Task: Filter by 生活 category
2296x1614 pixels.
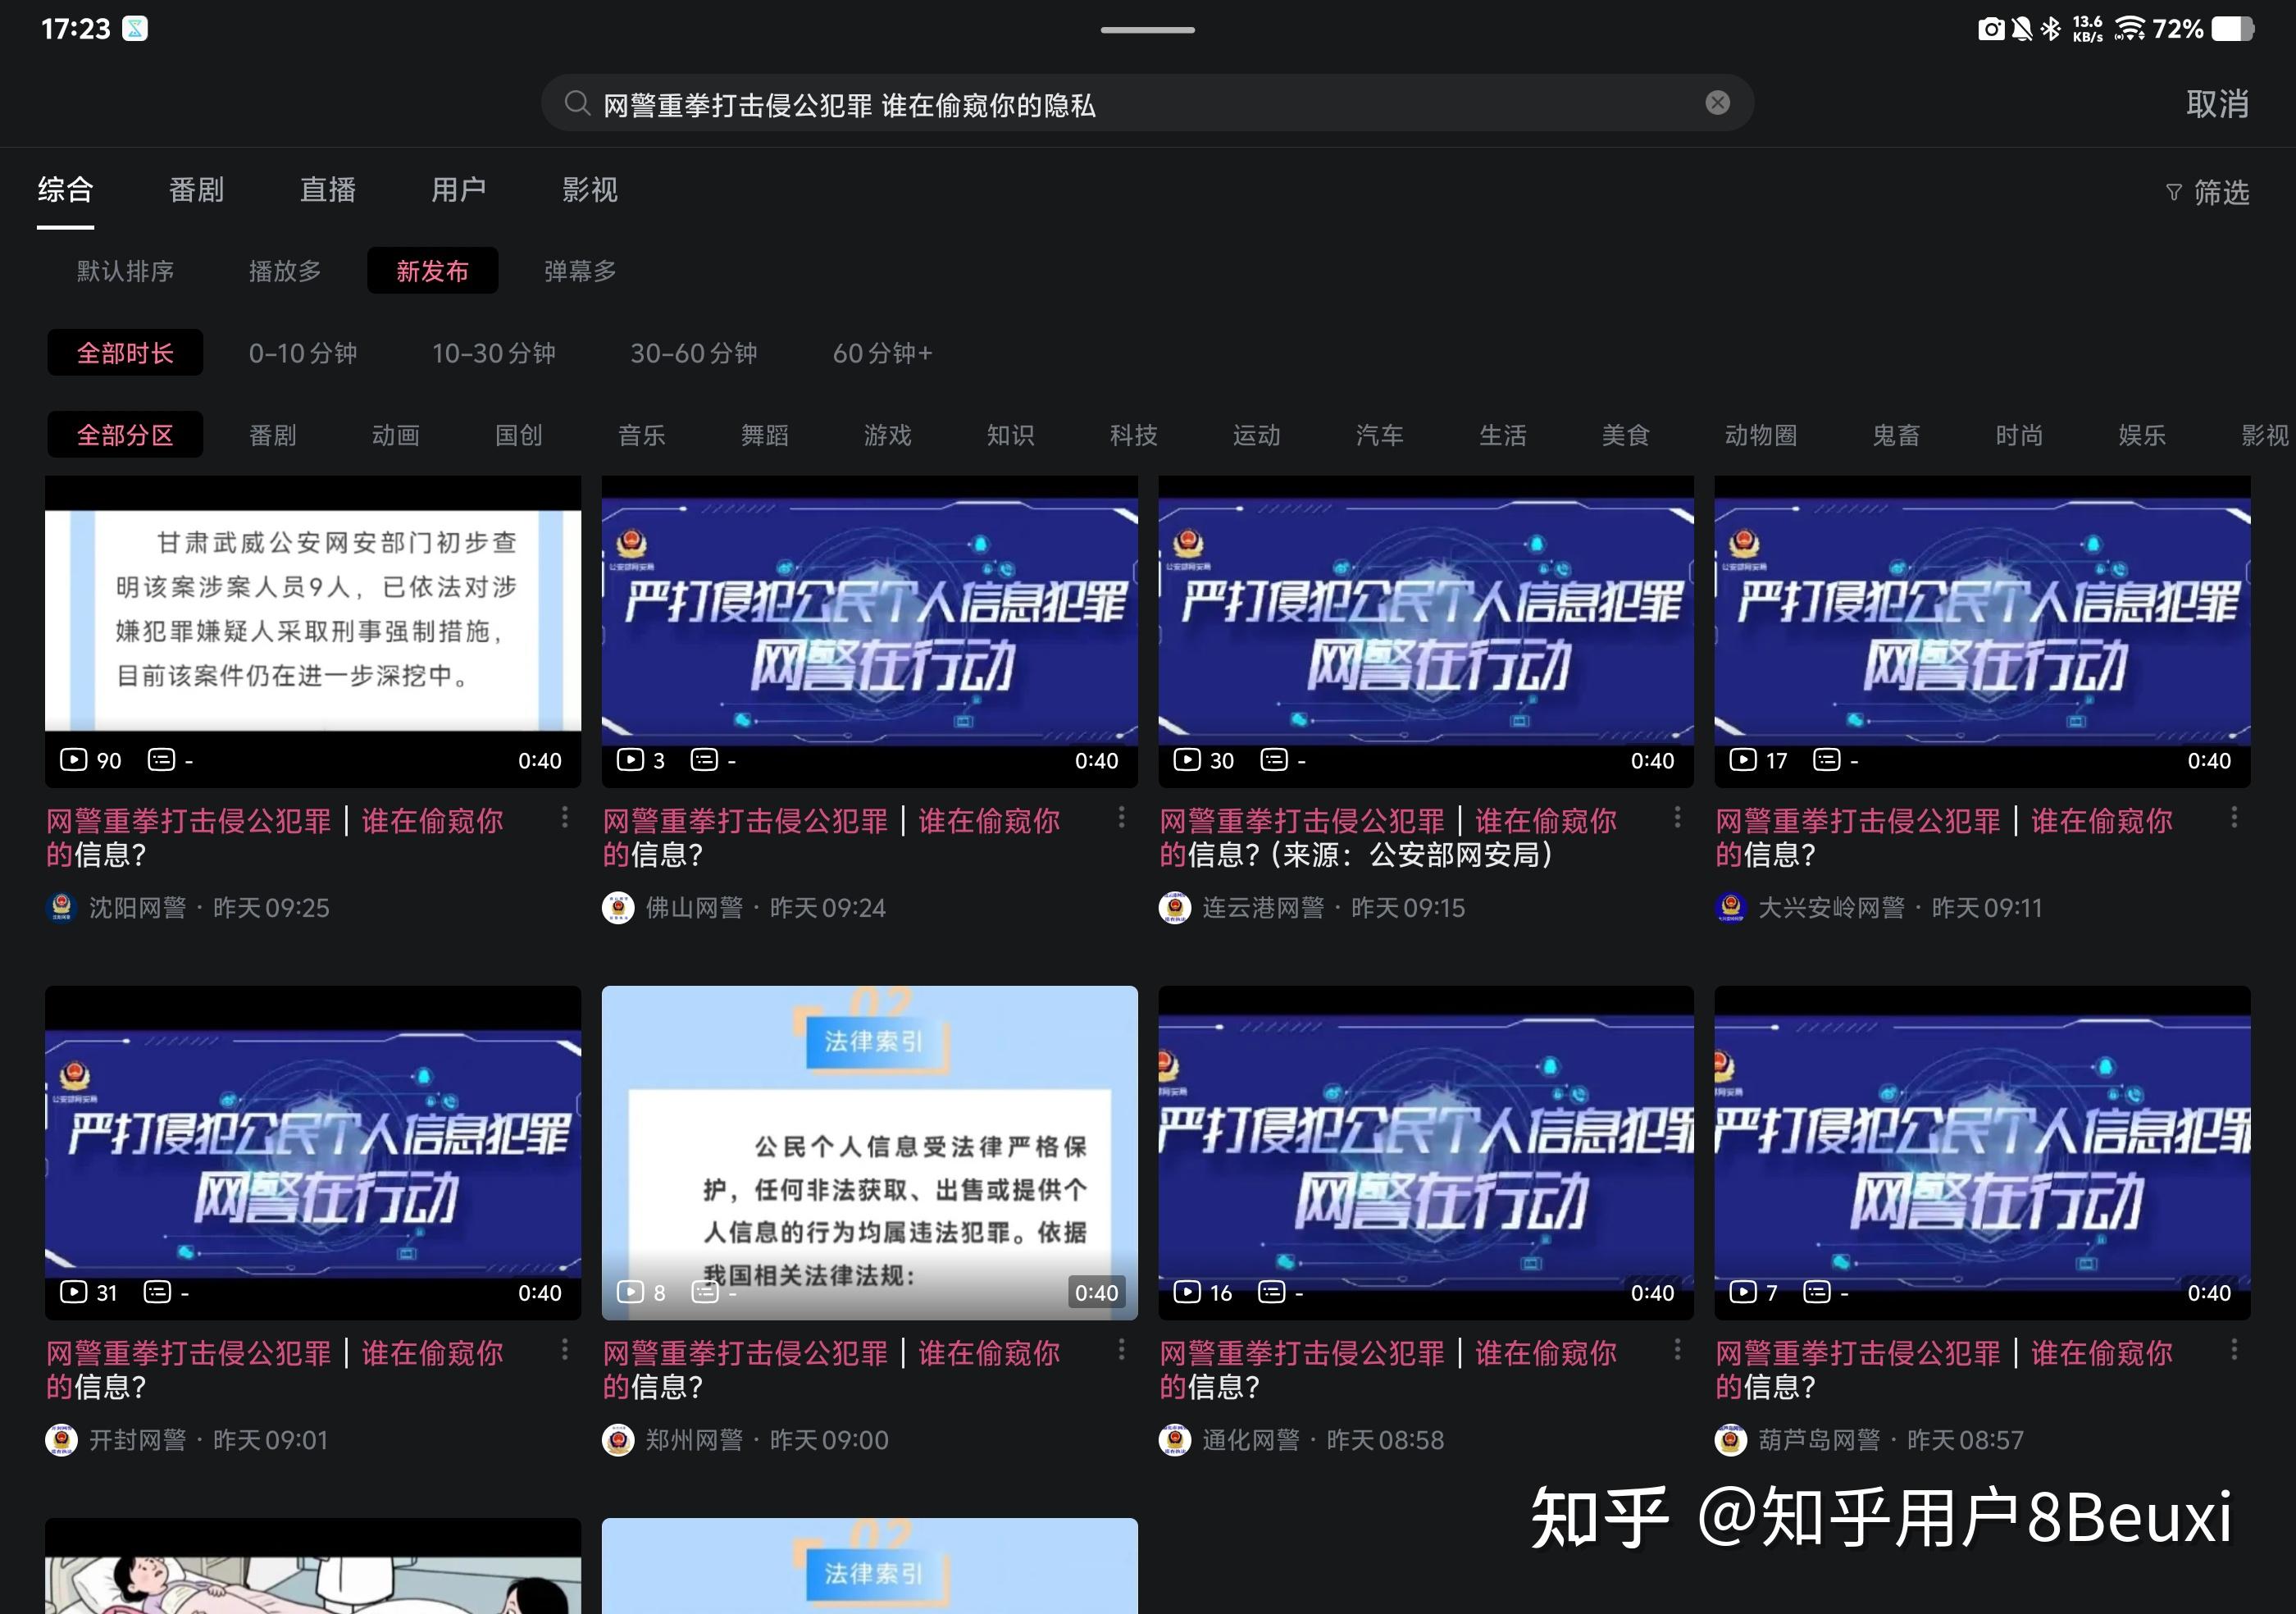Action: 1503,435
